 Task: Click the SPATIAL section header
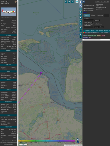point(8,35)
